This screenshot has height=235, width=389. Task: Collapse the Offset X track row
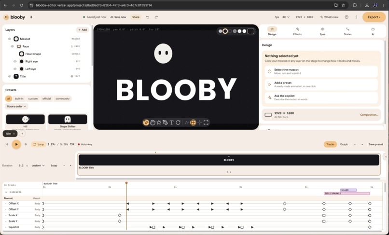(x=6, y=204)
